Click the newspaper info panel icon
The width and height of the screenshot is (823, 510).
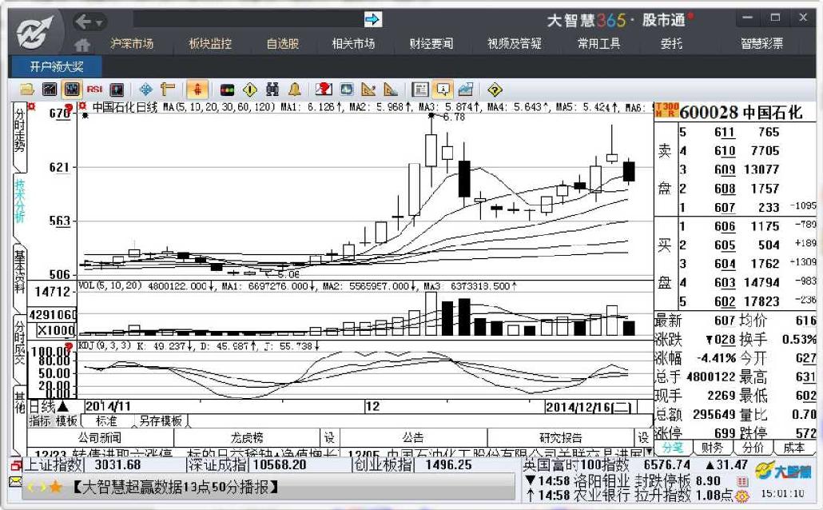420,90
